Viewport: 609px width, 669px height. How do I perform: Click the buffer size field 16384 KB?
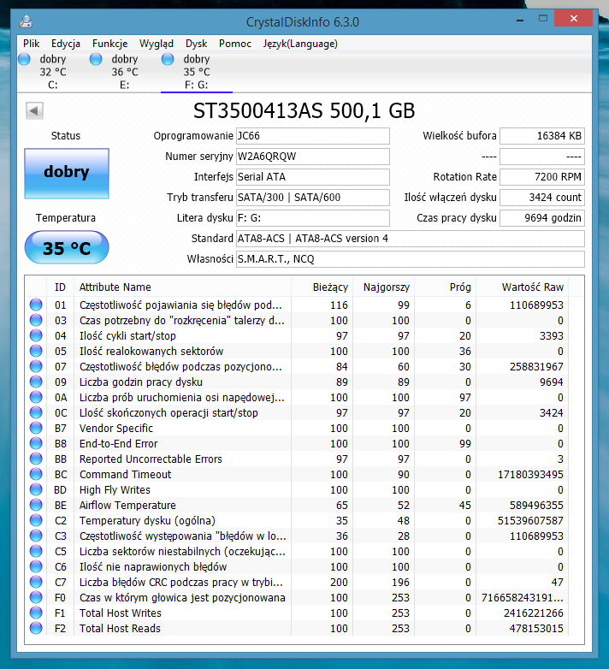[542, 136]
